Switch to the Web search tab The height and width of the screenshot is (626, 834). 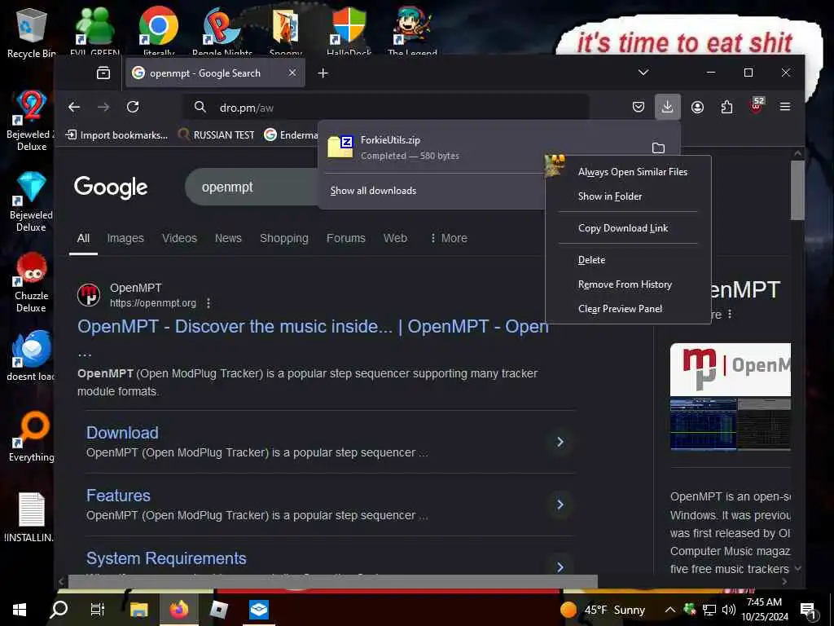[x=395, y=238]
